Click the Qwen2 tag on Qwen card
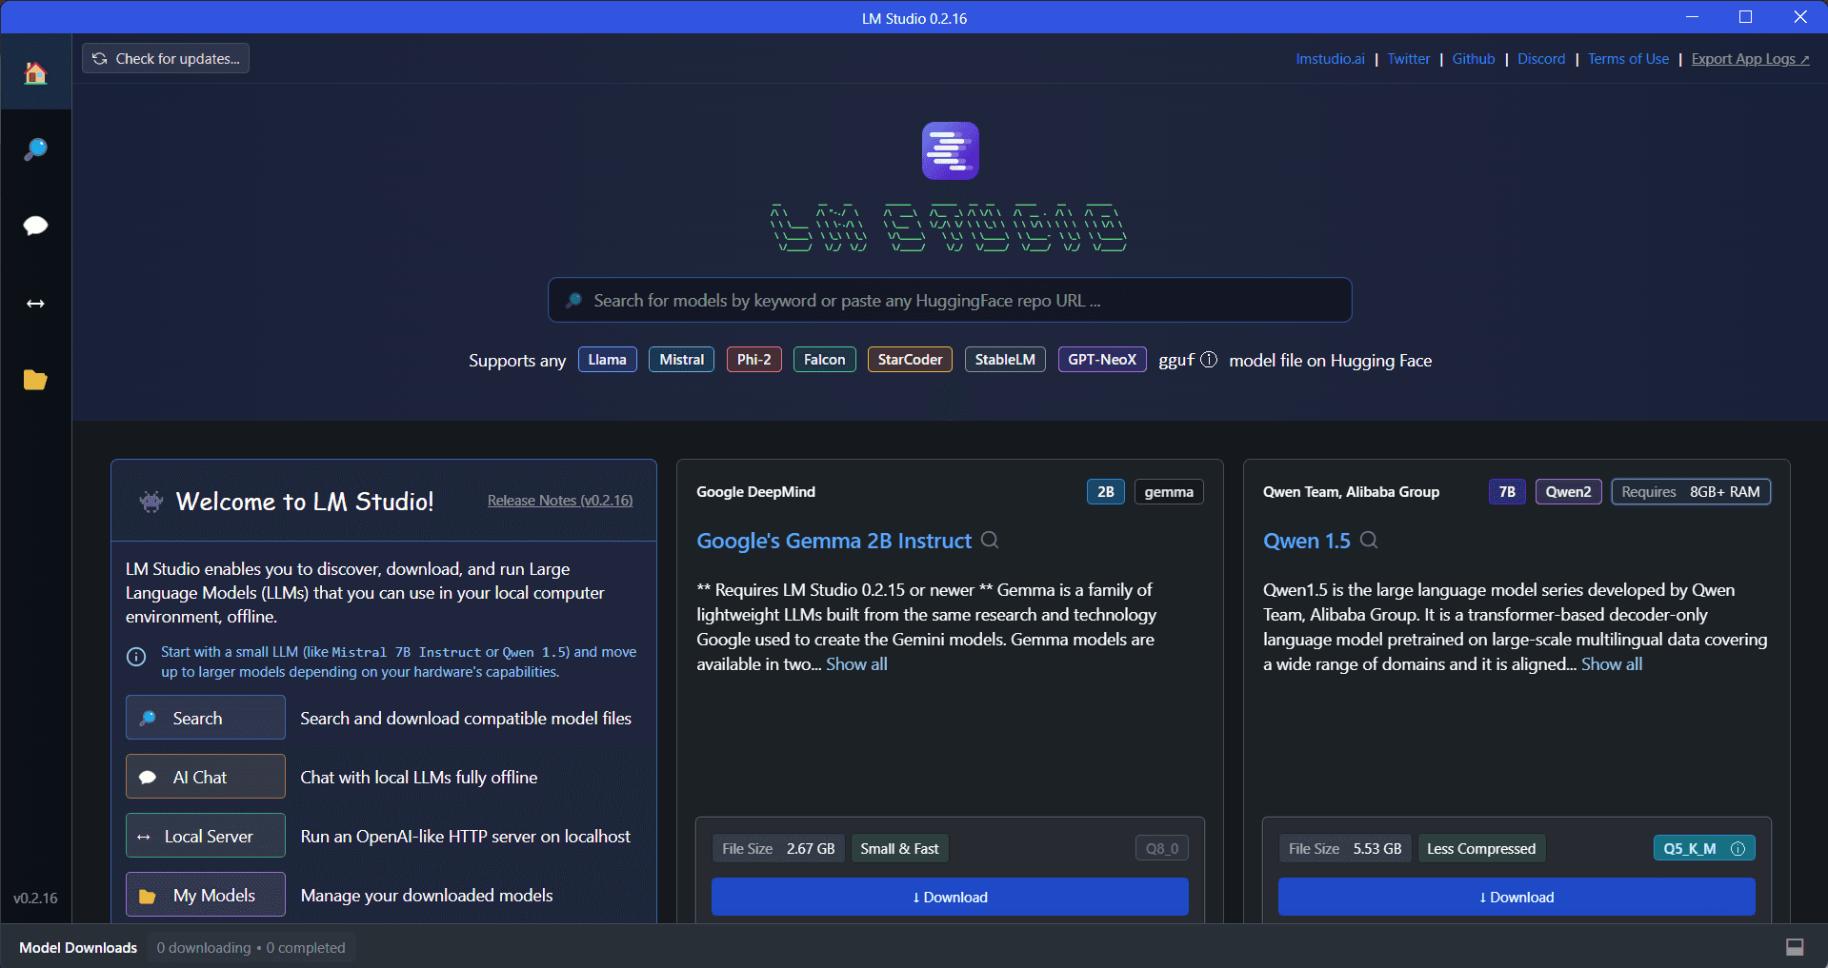The image size is (1828, 968). pyautogui.click(x=1568, y=492)
